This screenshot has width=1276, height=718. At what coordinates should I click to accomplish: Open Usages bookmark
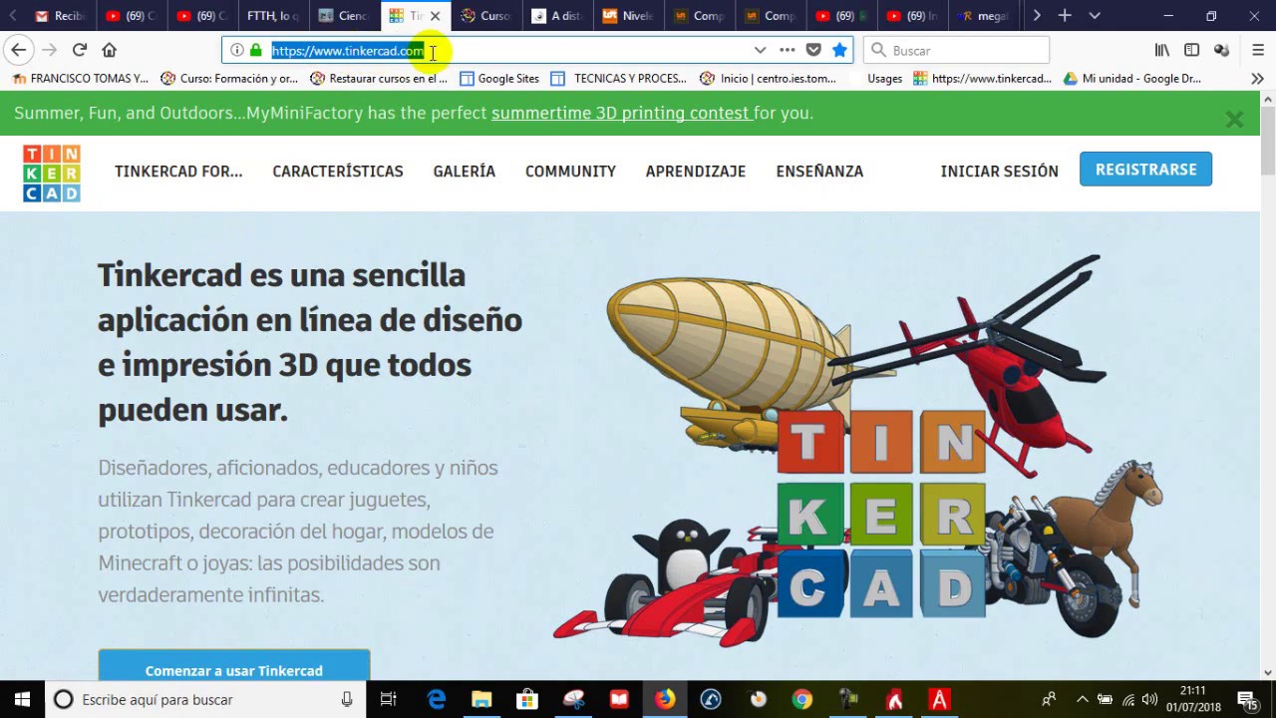click(884, 78)
